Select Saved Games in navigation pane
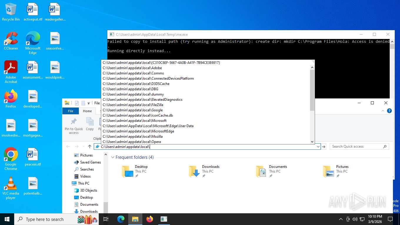The image size is (400, 225). coord(87,162)
